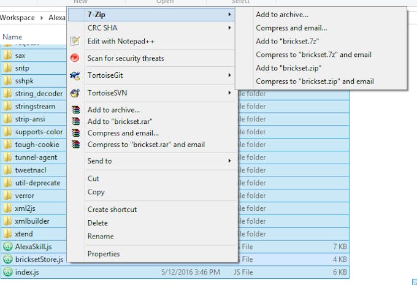
Task: Click the 6 KB size of index.js
Action: click(340, 272)
